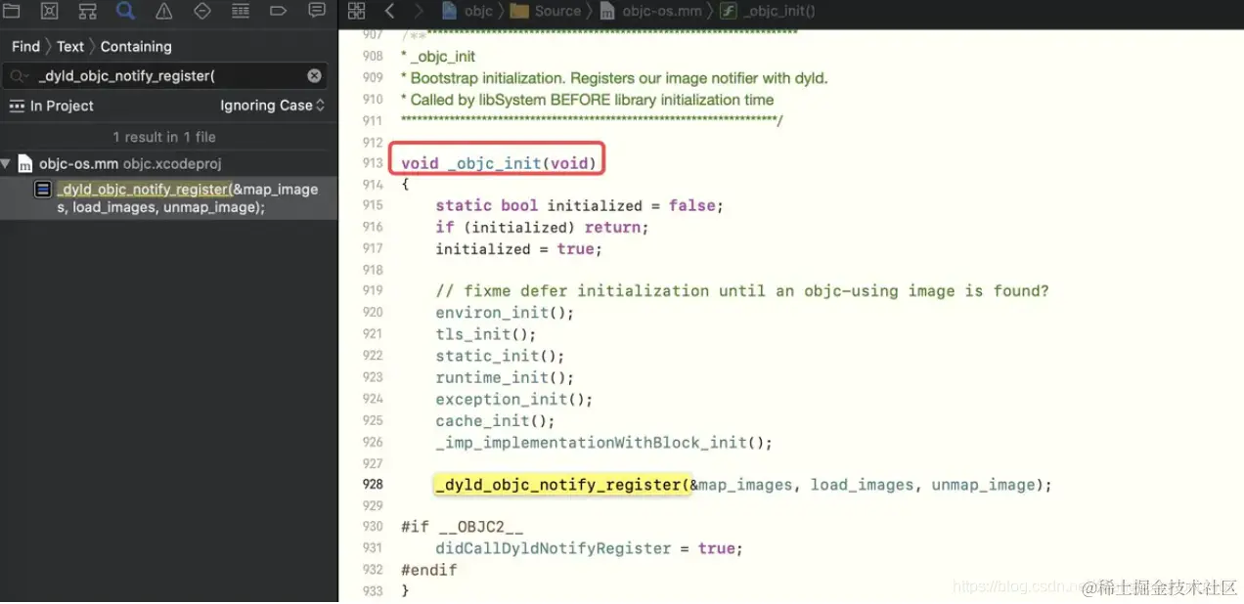Open the objc project jump bar segment

click(x=467, y=11)
